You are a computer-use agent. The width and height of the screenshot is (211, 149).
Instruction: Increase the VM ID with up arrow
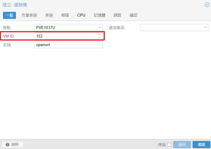[x=99, y=35]
